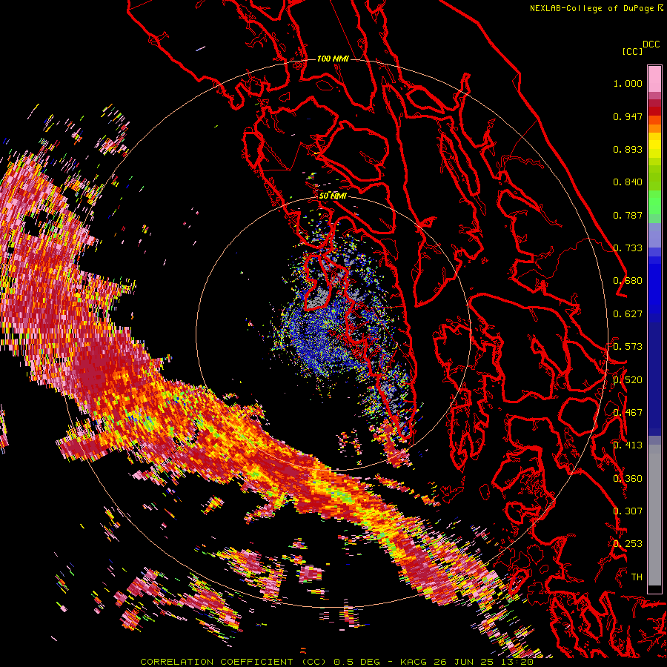Click the 0.787 scale value

point(628,215)
